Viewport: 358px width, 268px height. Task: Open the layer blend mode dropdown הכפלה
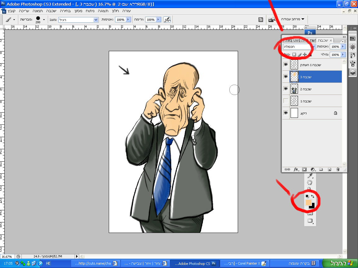tap(300, 47)
